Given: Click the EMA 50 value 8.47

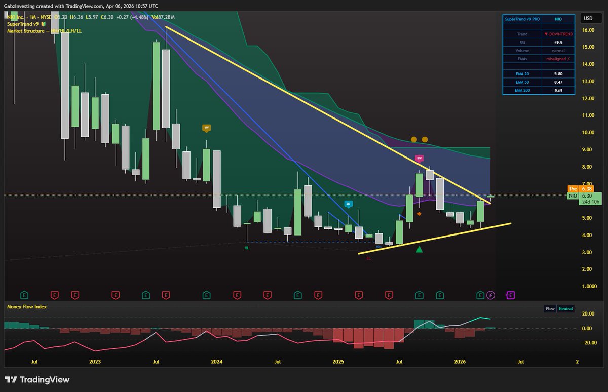Looking at the screenshot, I should pos(559,82).
